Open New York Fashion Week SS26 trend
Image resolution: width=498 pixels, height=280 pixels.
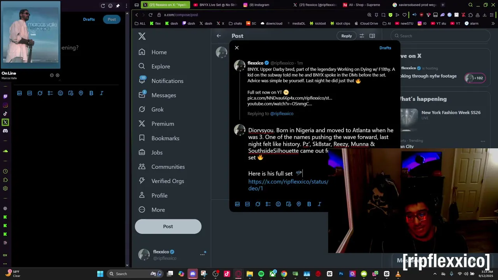pos(451,112)
